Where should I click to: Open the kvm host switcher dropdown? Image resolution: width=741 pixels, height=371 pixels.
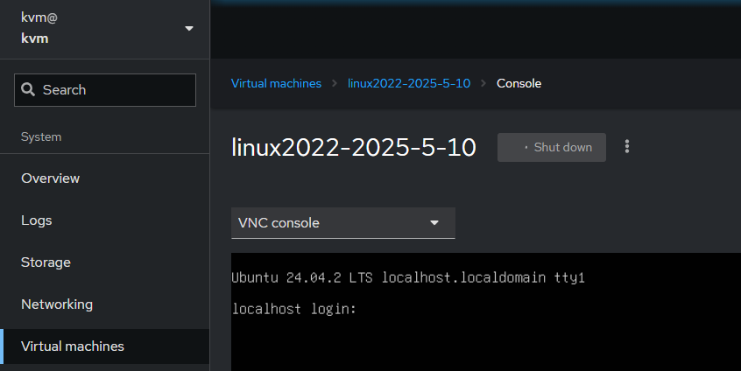click(x=104, y=29)
